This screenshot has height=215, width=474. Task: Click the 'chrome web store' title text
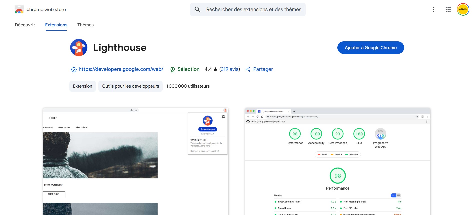pos(46,9)
